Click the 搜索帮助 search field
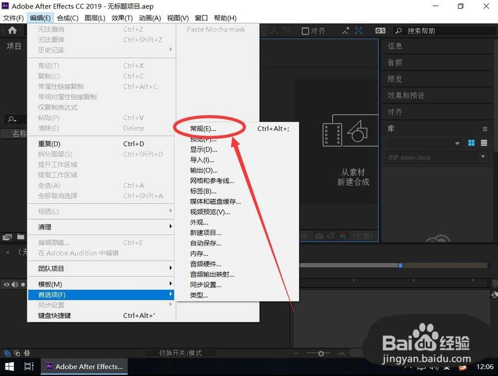This screenshot has width=498, height=376. tap(445, 31)
